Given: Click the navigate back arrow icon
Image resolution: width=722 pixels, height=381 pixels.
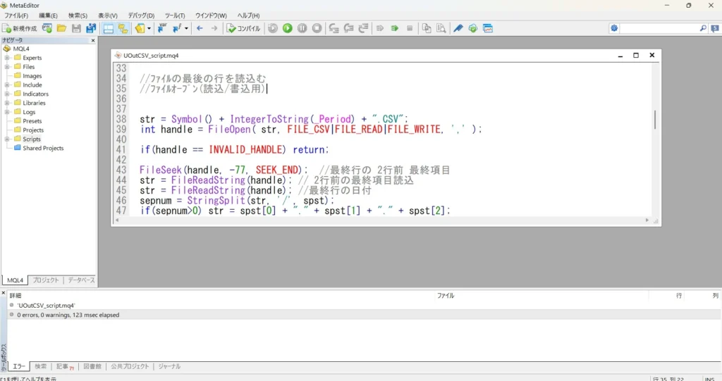Looking at the screenshot, I should click(x=200, y=29).
